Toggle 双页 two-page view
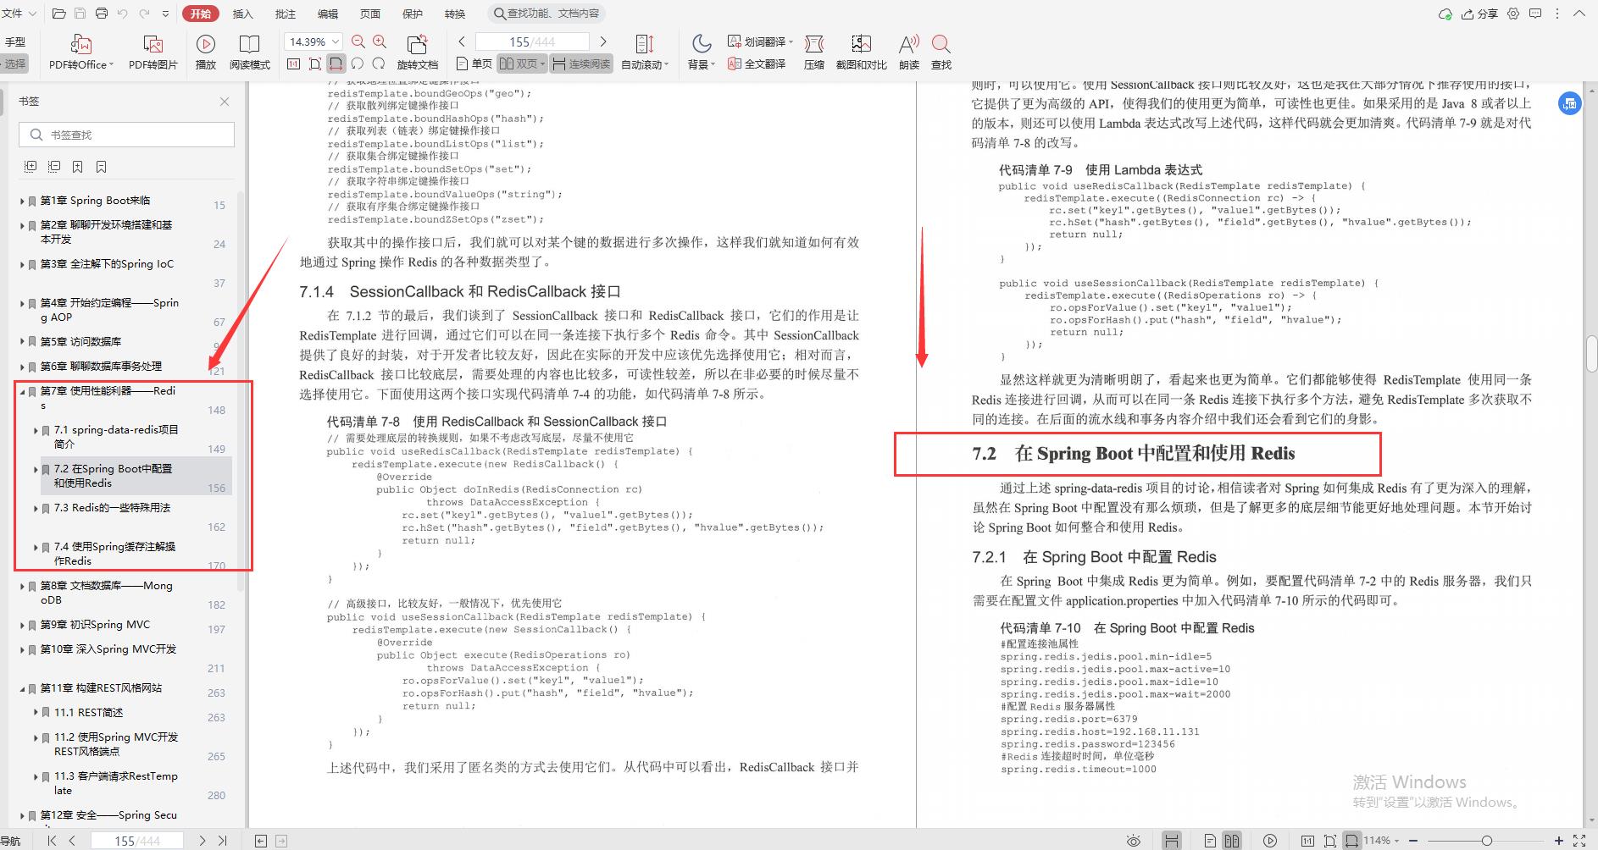The width and height of the screenshot is (1598, 850). [522, 63]
